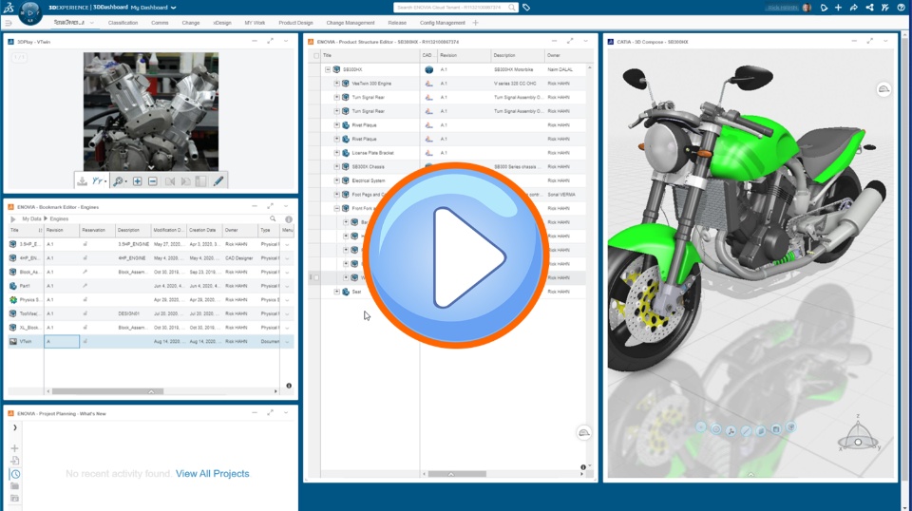Screen dimensions: 912x511
Task: Click the plus icon in Project Planning sidebar
Action: [x=14, y=448]
